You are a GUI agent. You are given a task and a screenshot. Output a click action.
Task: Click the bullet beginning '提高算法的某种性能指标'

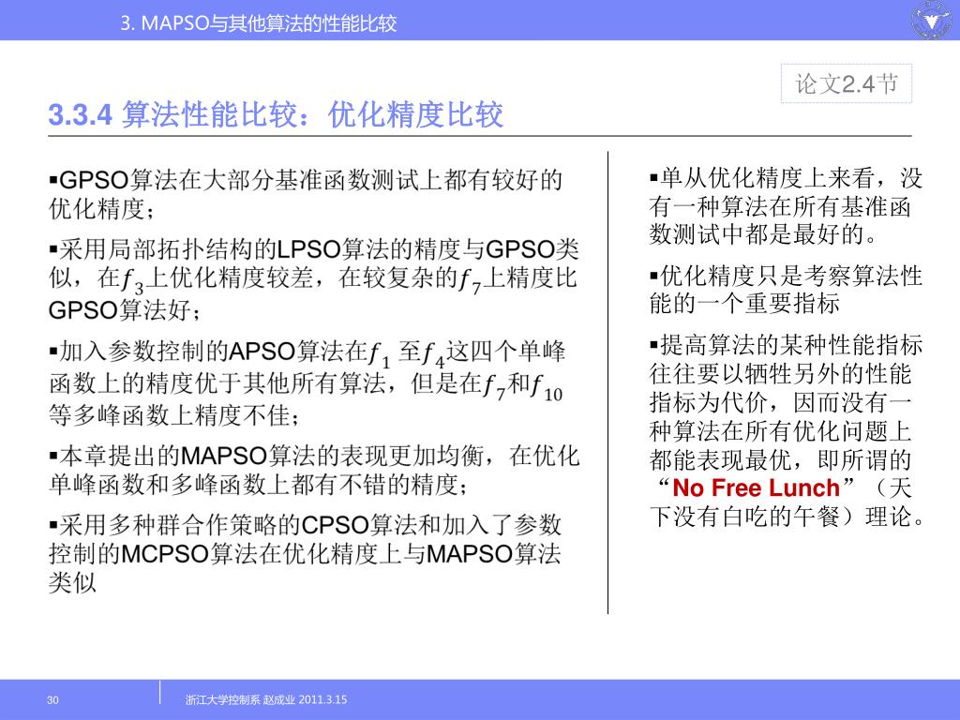pos(787,430)
